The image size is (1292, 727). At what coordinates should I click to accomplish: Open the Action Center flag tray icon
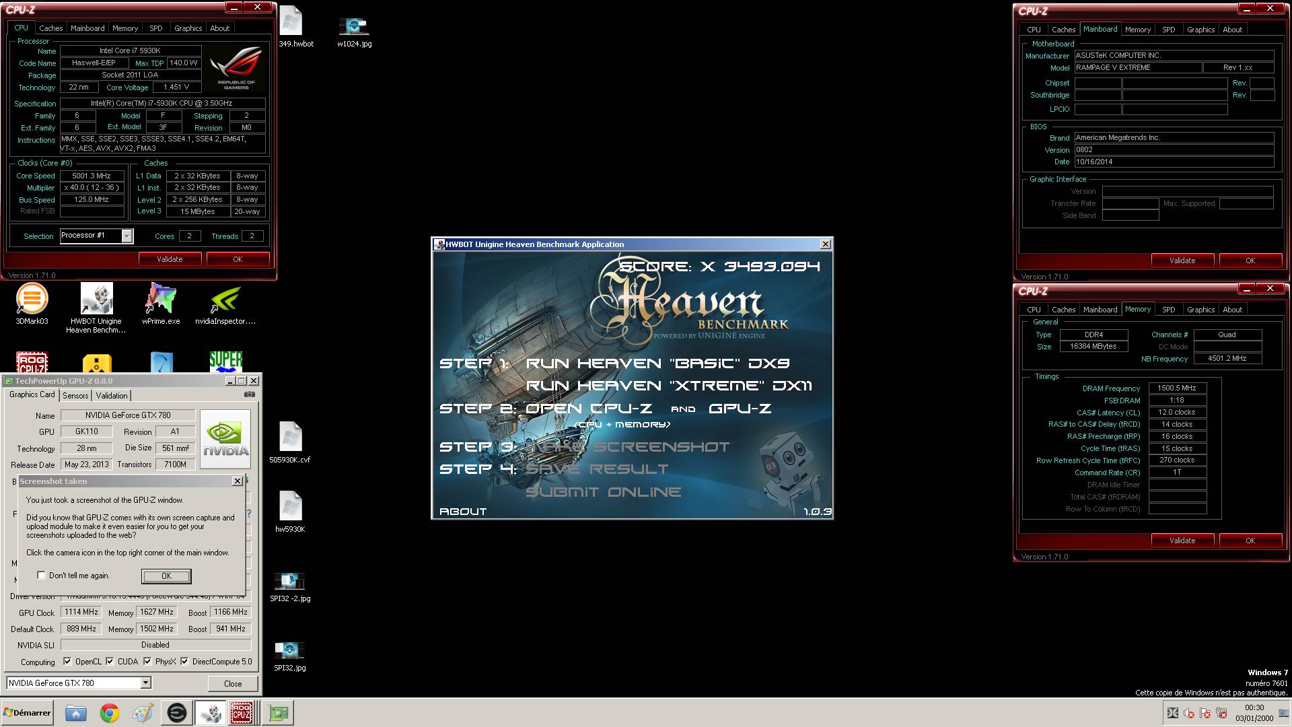1205,713
